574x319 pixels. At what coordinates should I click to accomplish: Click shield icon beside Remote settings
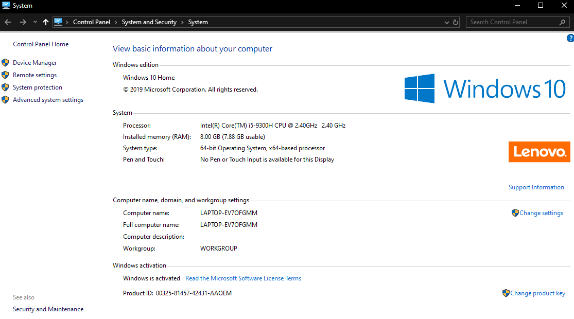[5, 75]
